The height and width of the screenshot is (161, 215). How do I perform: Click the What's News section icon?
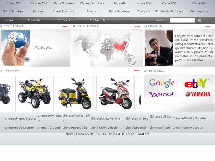[1, 26]
